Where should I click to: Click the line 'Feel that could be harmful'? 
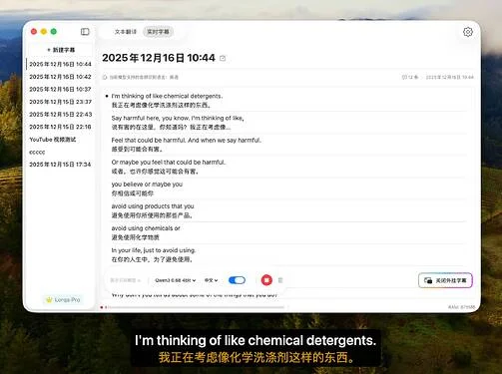pos(187,141)
